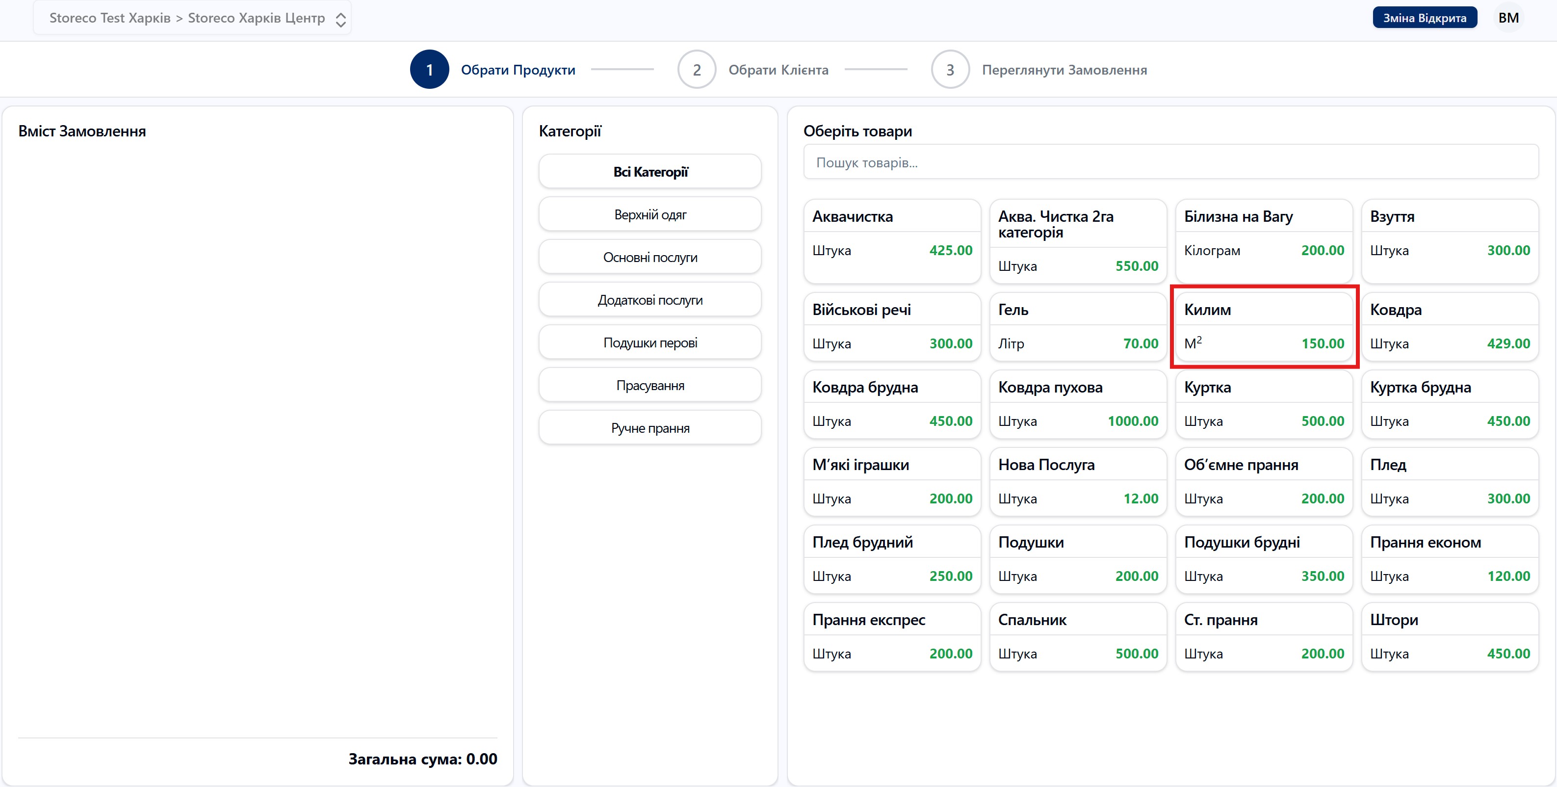Viewport: 1557px width, 787px height.
Task: Select 'Додаткові послуги' category
Action: pos(650,300)
